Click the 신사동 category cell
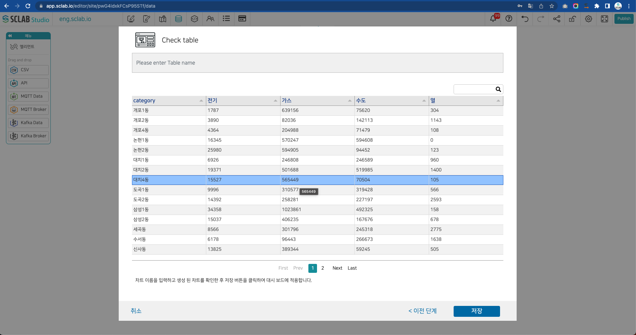The width and height of the screenshot is (636, 335). 169,249
